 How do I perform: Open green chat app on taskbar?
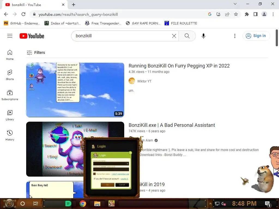pos(68,204)
